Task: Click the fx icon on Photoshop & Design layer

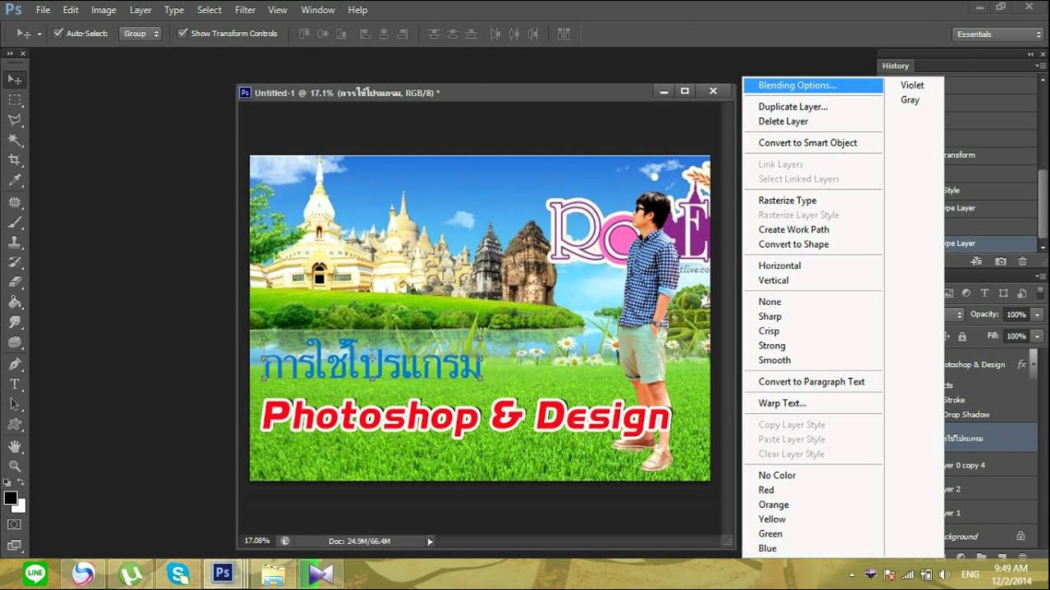Action: [x=1022, y=365]
